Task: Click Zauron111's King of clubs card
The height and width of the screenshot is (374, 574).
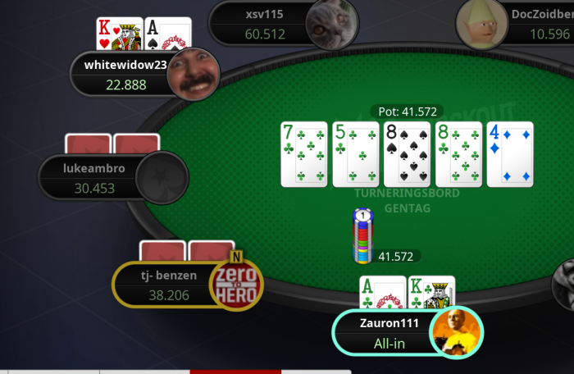Action: coord(431,292)
